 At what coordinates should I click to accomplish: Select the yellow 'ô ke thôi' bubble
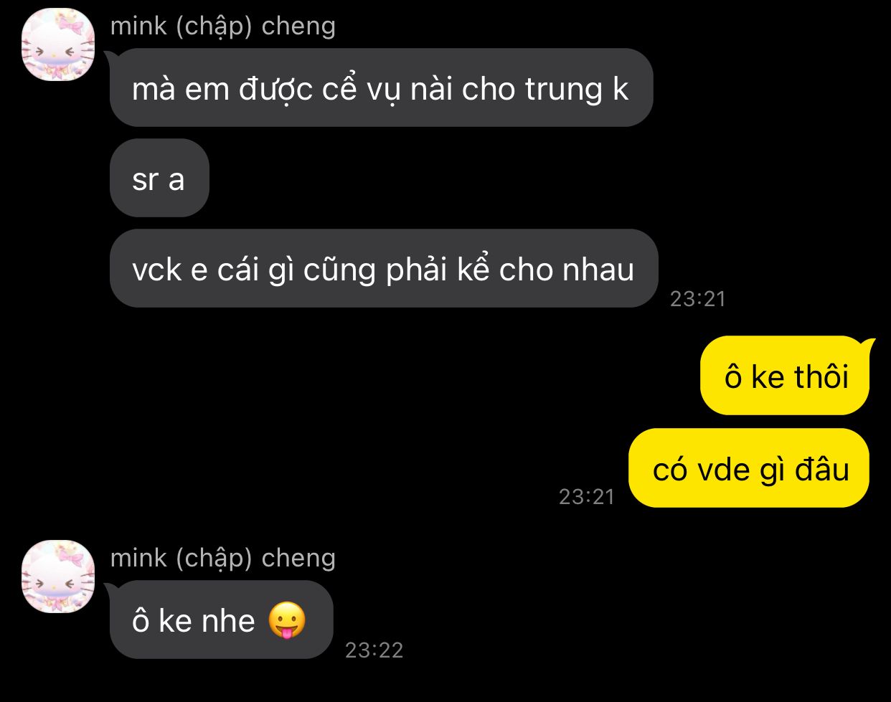click(x=785, y=375)
